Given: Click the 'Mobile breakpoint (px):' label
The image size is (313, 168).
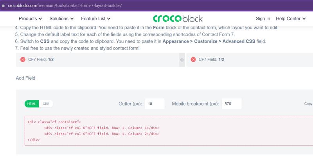Looking at the screenshot, I should tap(195, 104).
